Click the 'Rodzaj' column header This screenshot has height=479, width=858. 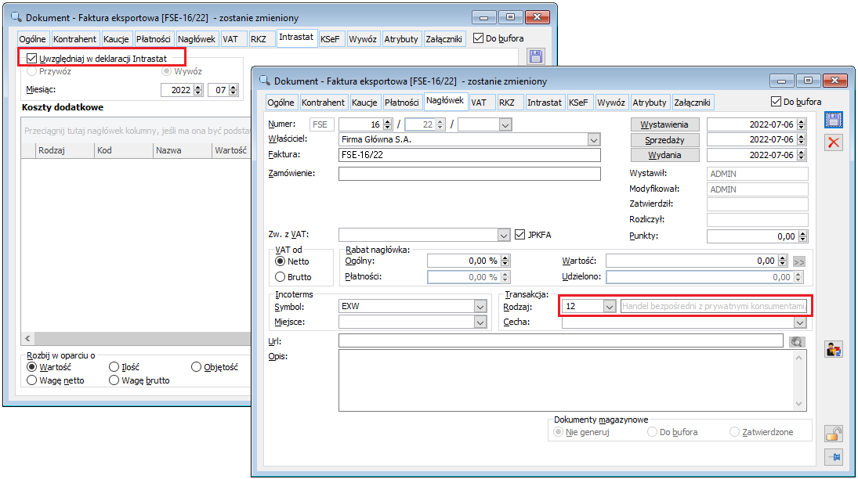[x=64, y=150]
